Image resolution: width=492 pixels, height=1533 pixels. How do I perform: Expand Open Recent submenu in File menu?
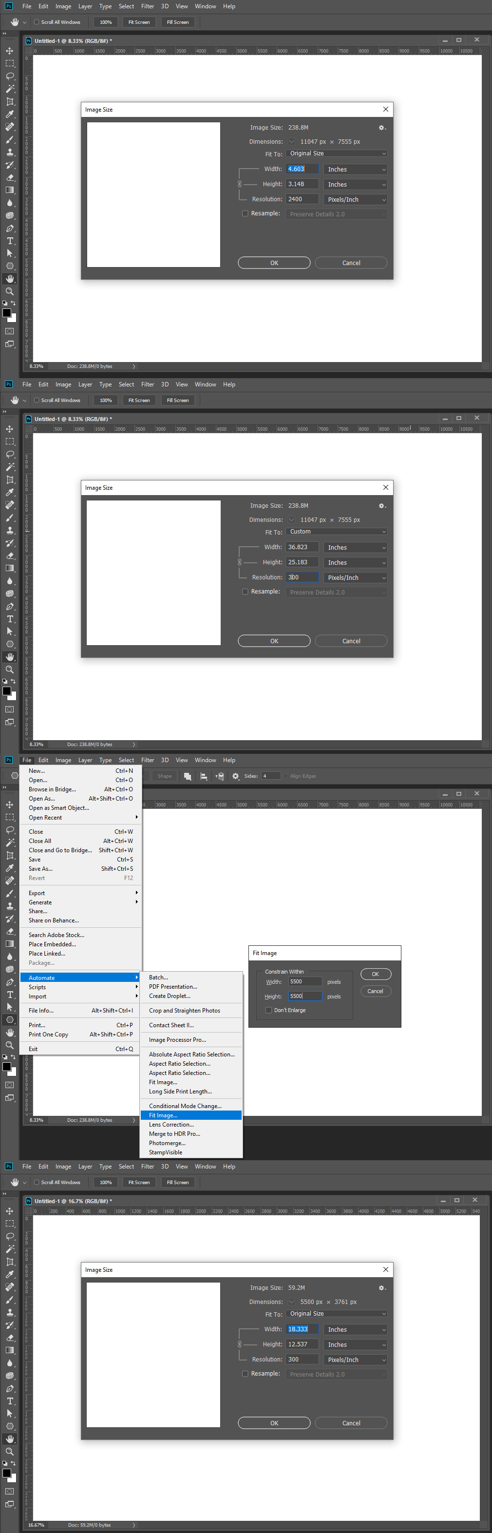coord(80,818)
